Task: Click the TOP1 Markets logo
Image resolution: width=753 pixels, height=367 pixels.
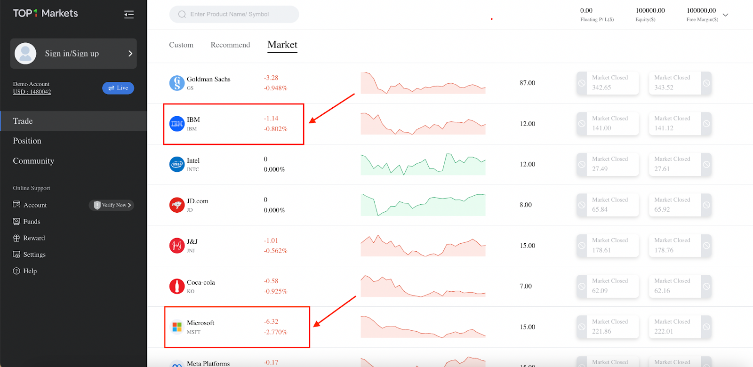Action: (x=45, y=13)
